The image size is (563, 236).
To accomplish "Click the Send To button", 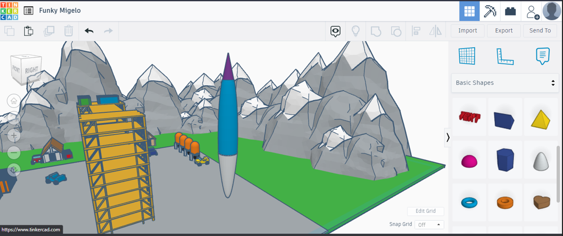I will point(540,30).
